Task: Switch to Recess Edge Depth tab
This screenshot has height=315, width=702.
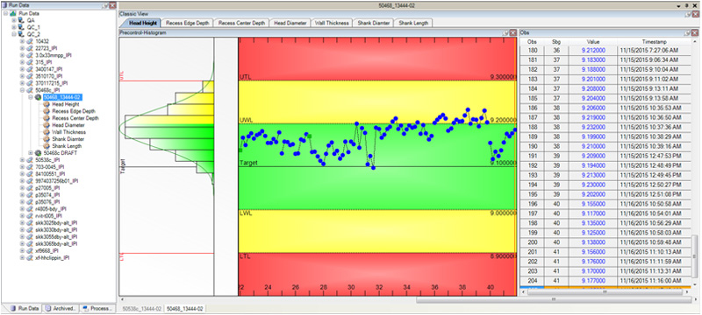Action: pos(187,23)
